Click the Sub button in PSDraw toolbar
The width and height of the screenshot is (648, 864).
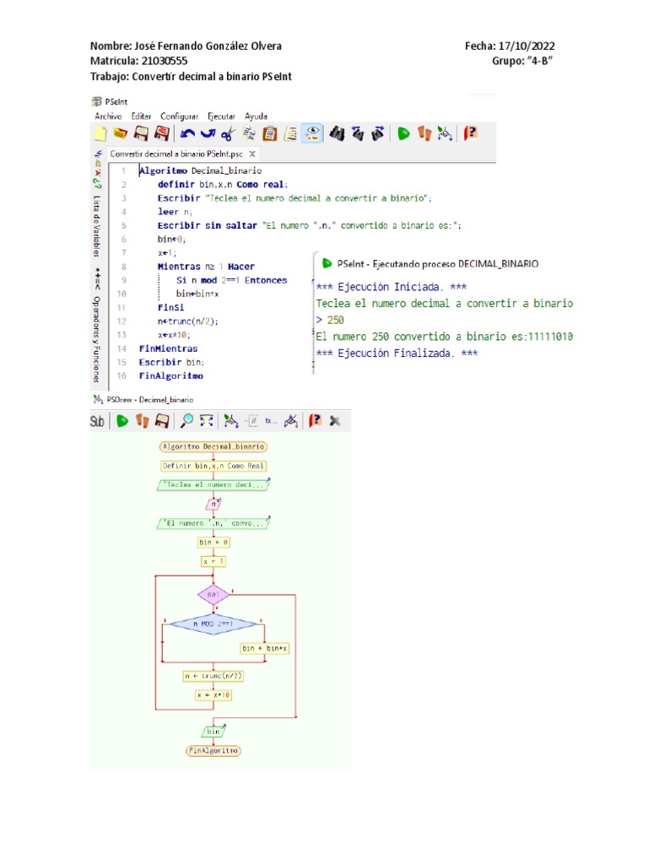click(x=98, y=420)
